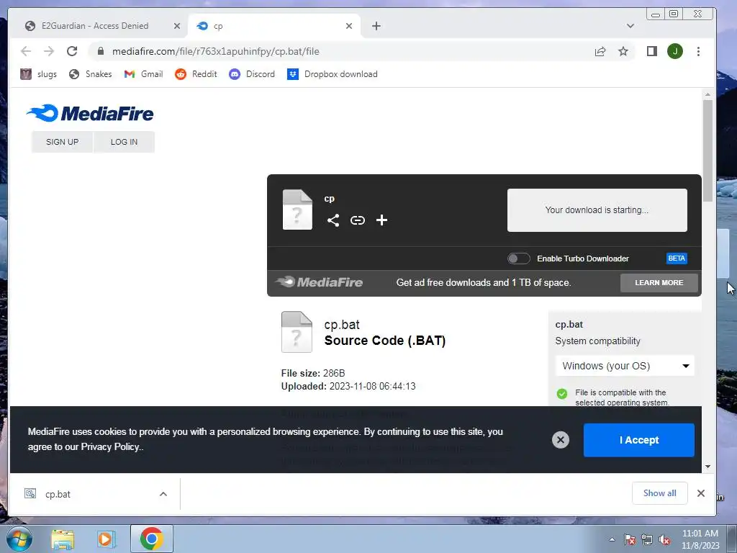
Task: Click network tray icon
Action: click(647, 539)
